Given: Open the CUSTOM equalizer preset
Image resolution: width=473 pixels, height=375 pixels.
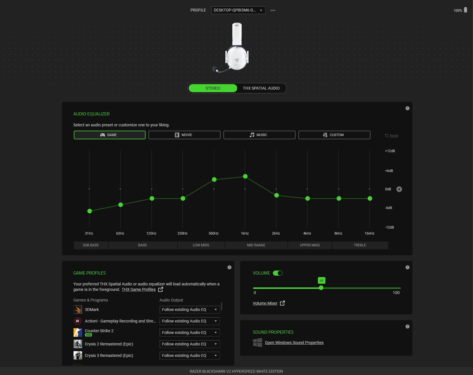Looking at the screenshot, I should 334,135.
